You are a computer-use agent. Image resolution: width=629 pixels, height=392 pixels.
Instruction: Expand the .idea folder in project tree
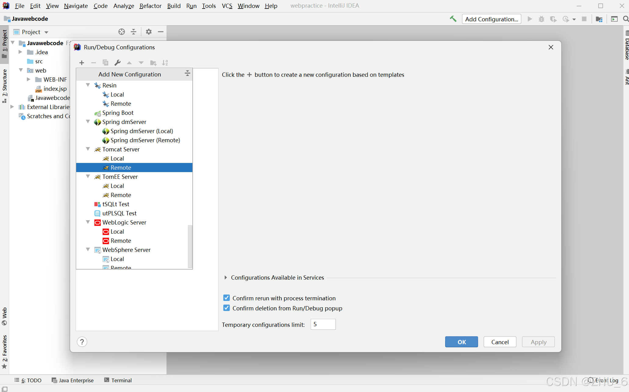(x=20, y=52)
